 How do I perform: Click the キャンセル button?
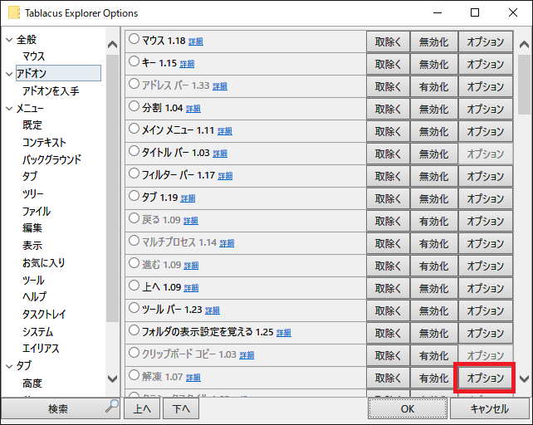(x=490, y=408)
